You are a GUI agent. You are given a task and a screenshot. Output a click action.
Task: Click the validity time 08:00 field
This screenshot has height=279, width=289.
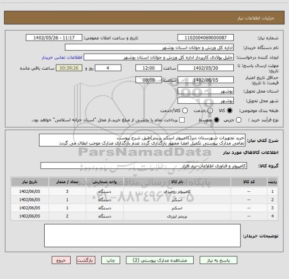(149, 80)
